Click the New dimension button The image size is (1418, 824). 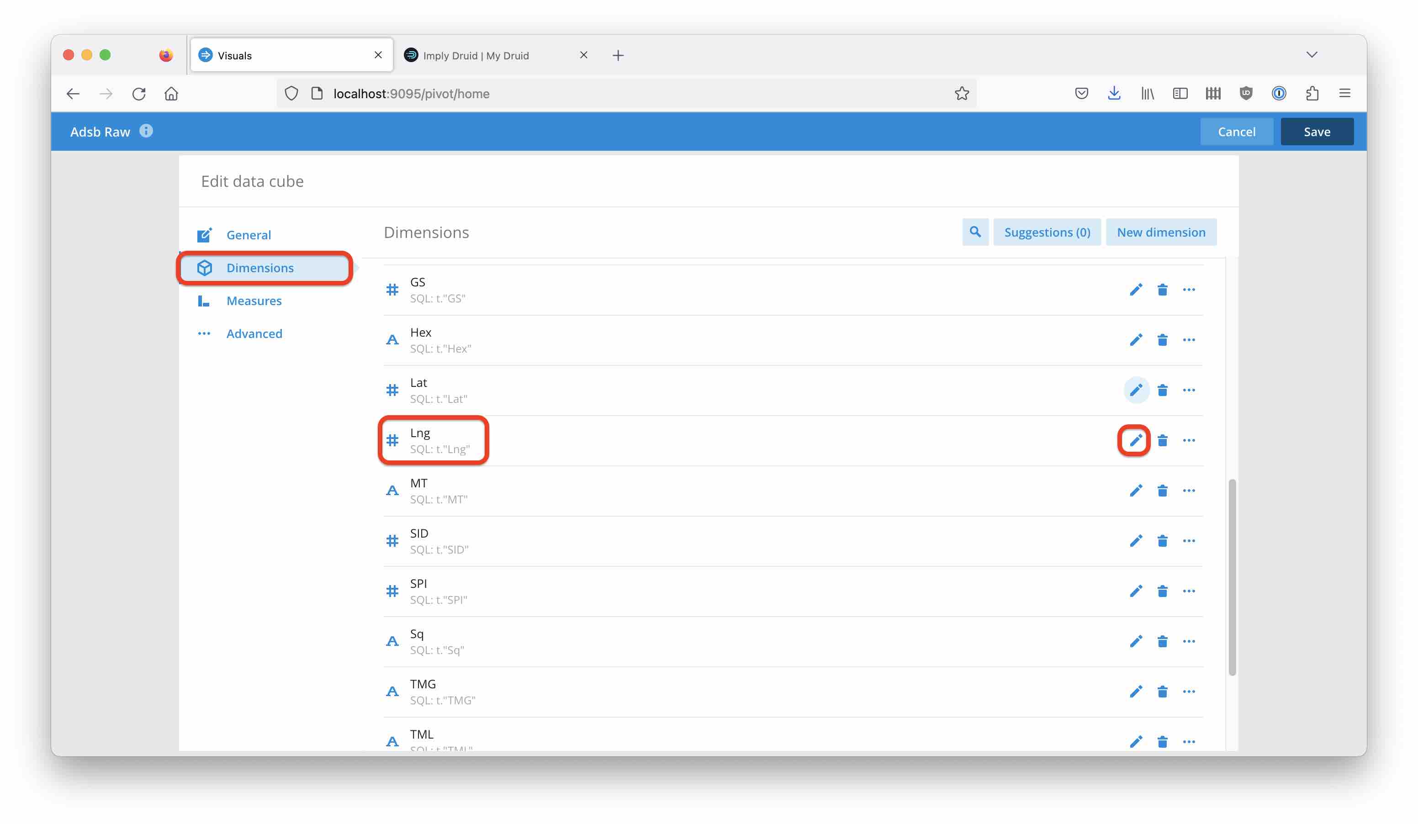point(1161,232)
